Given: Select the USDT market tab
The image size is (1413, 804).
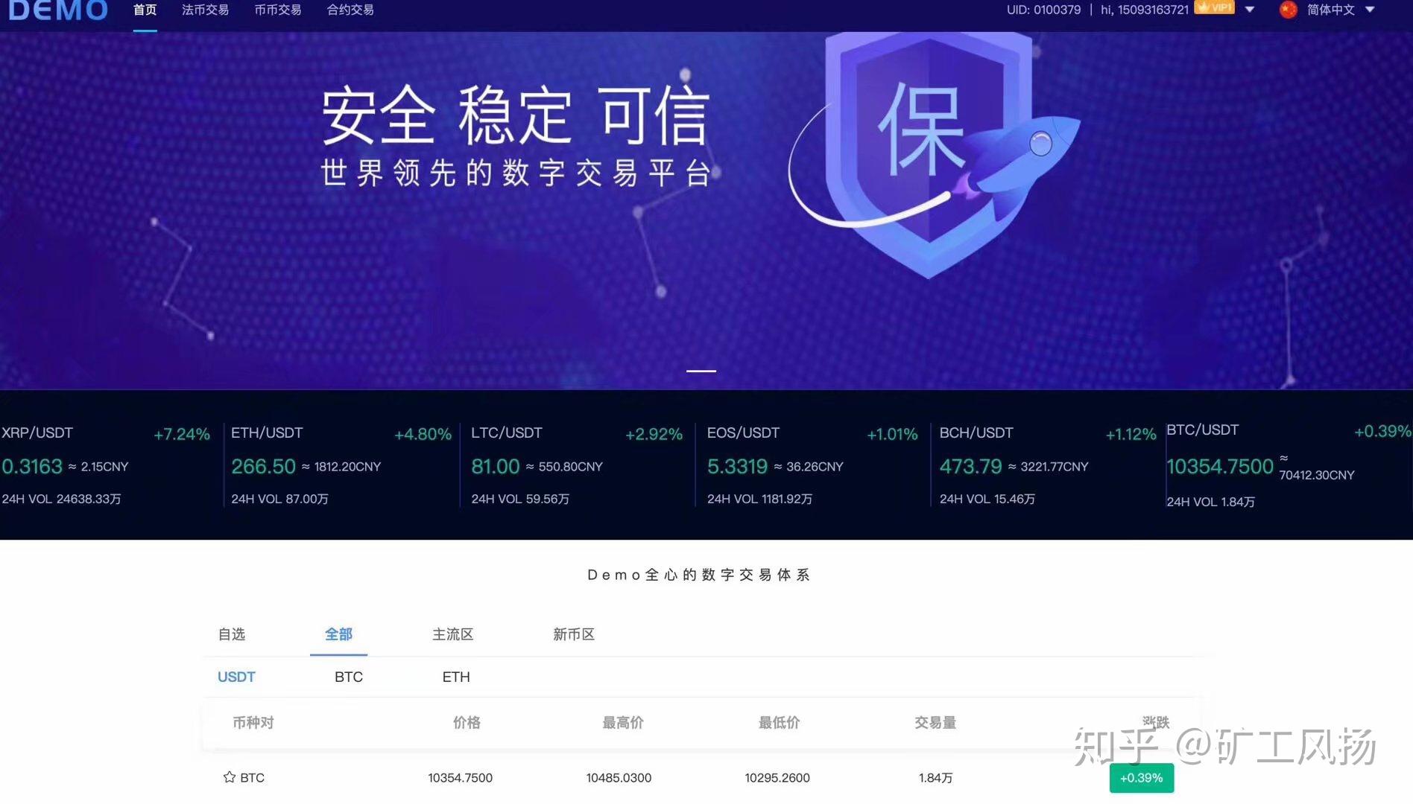Looking at the screenshot, I should point(236,677).
